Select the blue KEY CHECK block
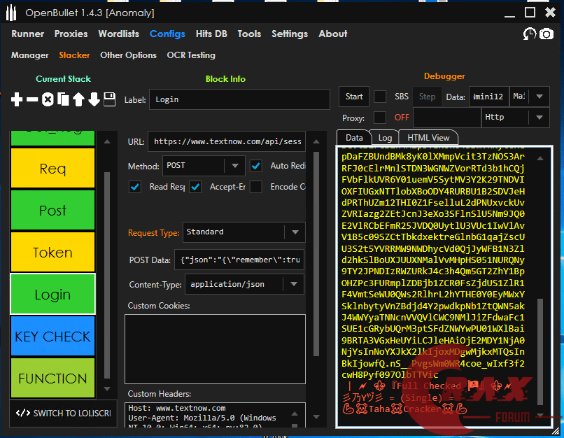 52,337
